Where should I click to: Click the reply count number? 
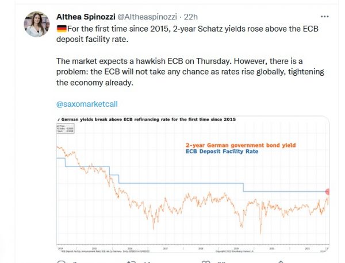(x=74, y=262)
